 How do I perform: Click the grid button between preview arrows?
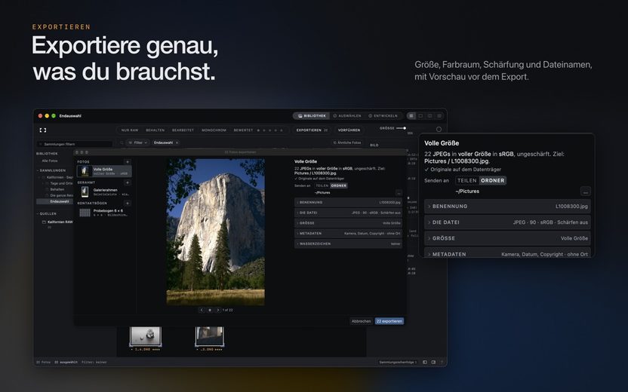[x=210, y=310]
